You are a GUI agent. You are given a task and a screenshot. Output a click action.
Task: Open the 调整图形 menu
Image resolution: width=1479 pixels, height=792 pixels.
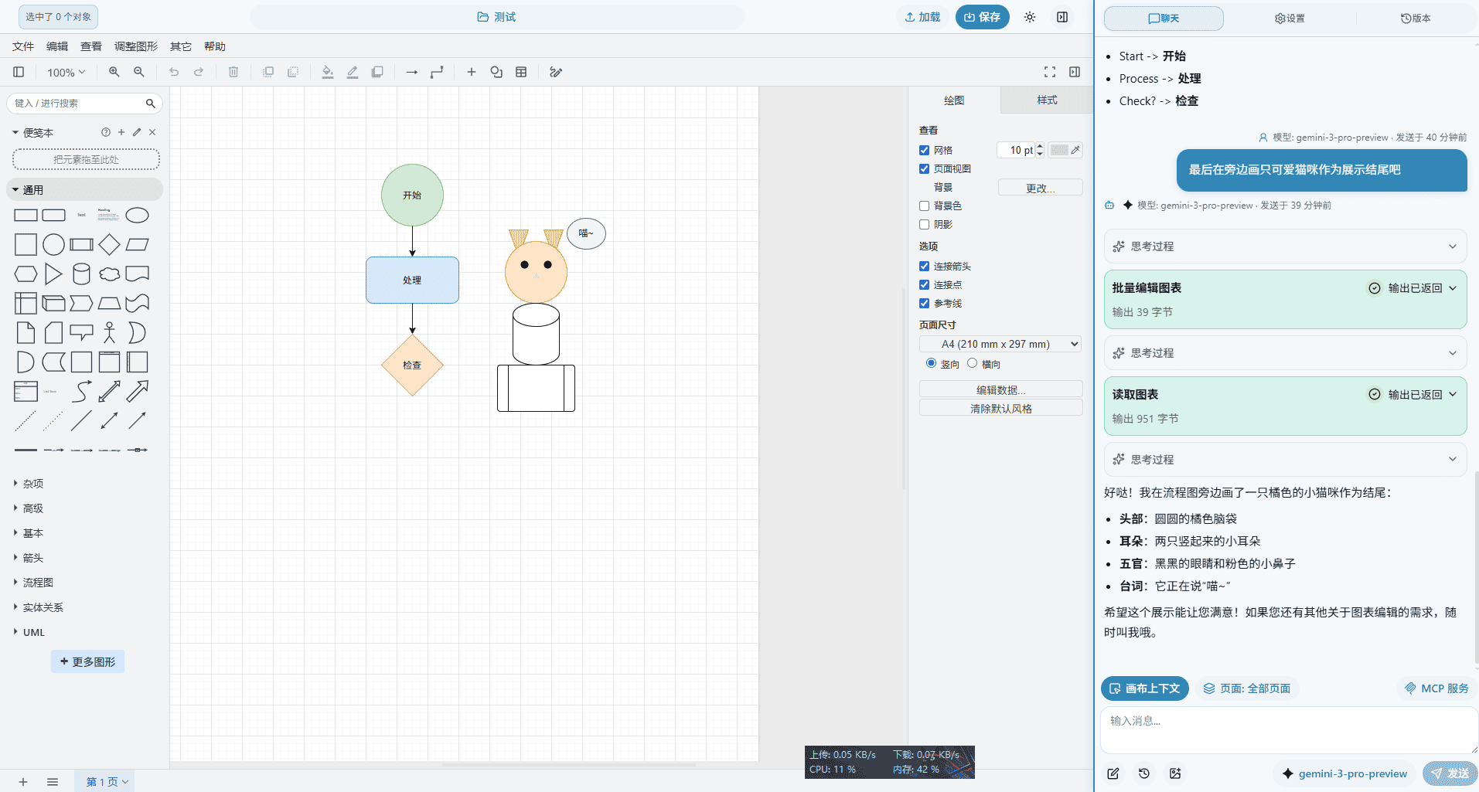(x=135, y=46)
